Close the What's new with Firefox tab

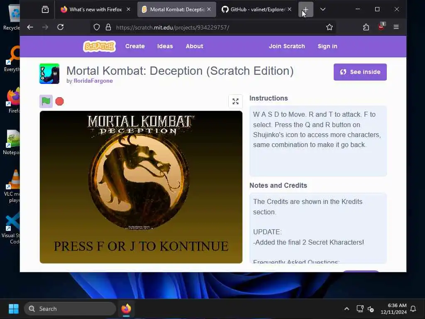pyautogui.click(x=129, y=10)
